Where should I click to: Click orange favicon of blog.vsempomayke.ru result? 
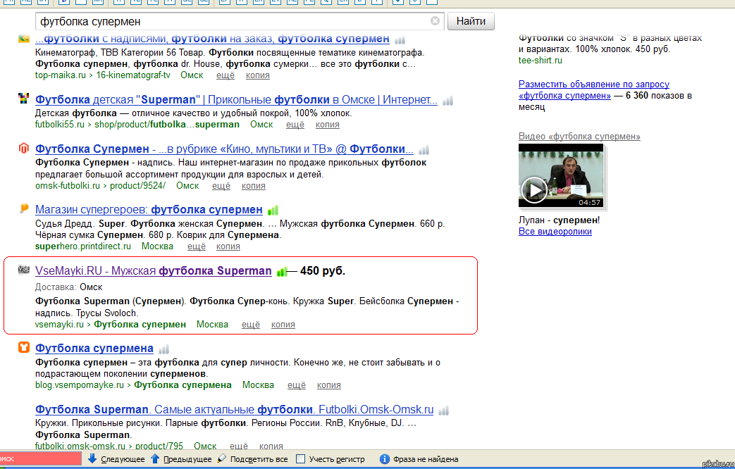(23, 347)
